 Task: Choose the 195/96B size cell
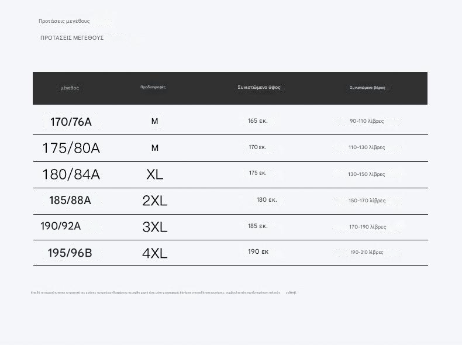tap(70, 253)
